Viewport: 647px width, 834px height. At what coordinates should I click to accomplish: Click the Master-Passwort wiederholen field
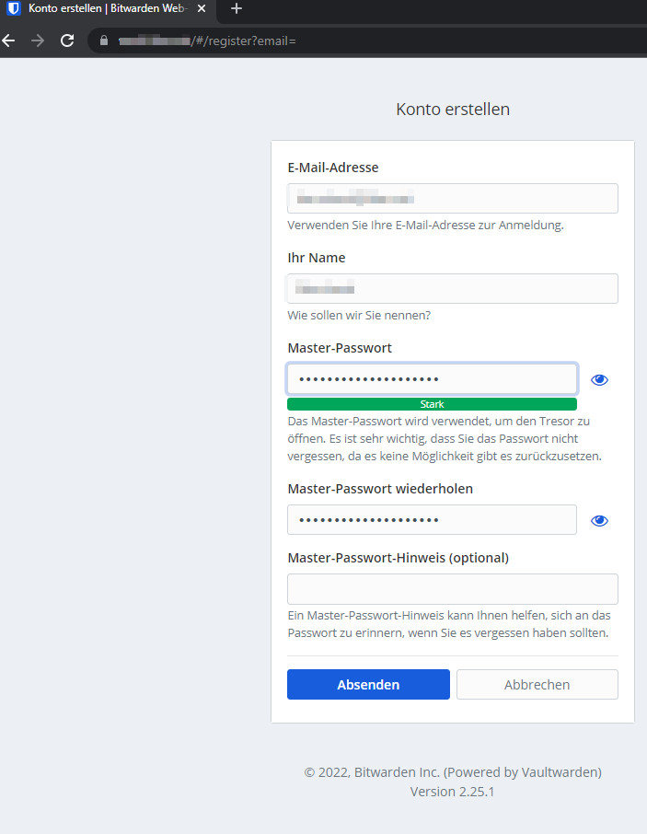(x=432, y=520)
